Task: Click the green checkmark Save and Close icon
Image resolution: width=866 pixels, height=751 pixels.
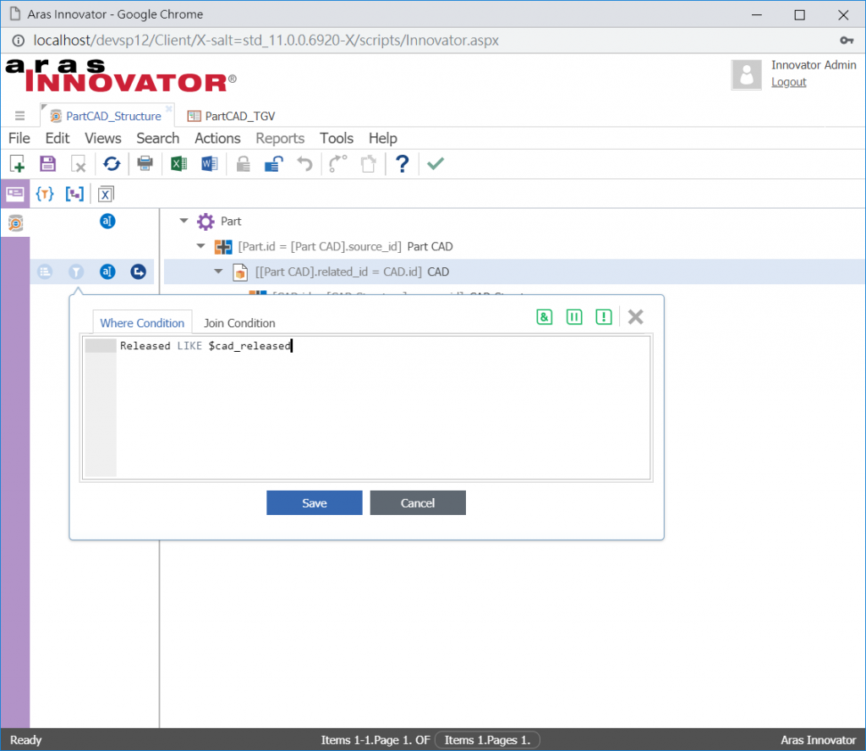Action: 436,163
